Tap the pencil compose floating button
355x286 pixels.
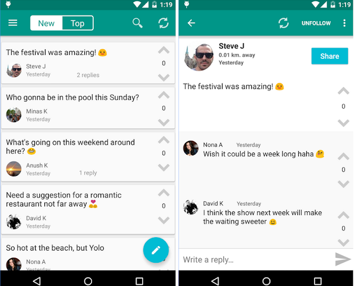(156, 250)
